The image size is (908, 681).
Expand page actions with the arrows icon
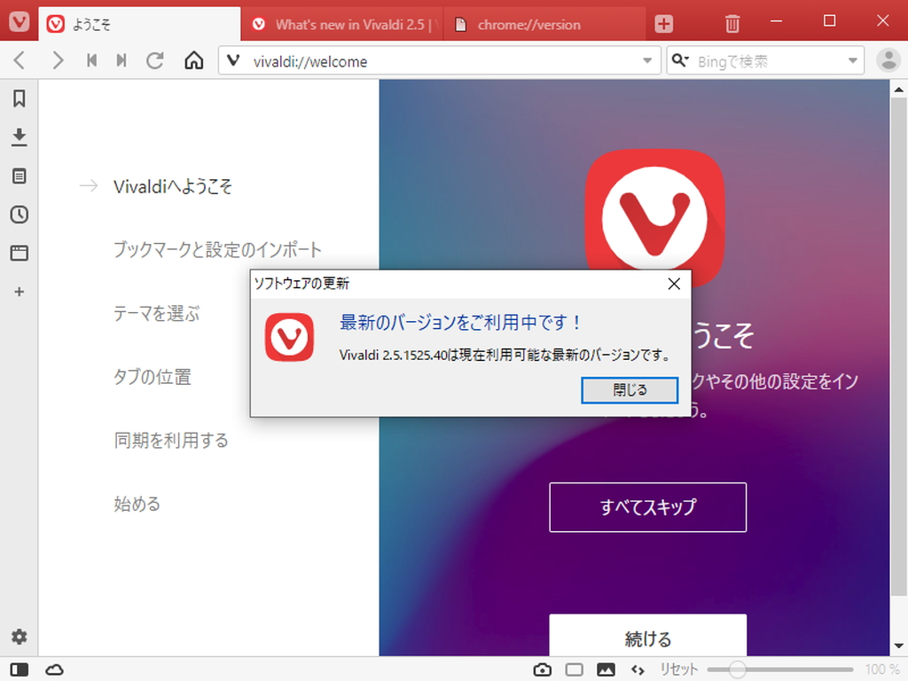(x=638, y=669)
